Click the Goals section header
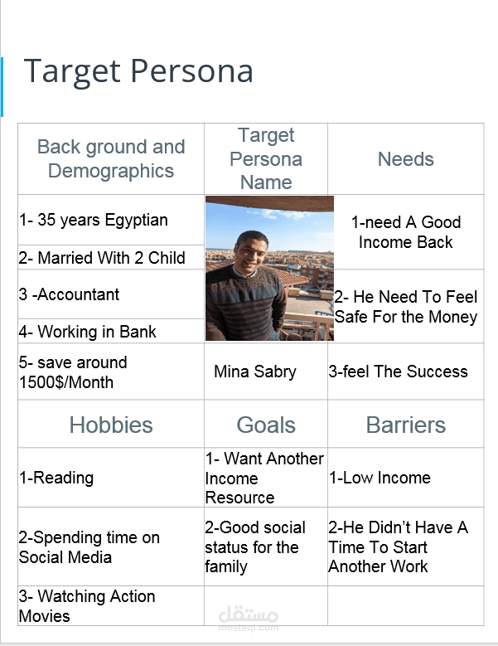 point(266,424)
